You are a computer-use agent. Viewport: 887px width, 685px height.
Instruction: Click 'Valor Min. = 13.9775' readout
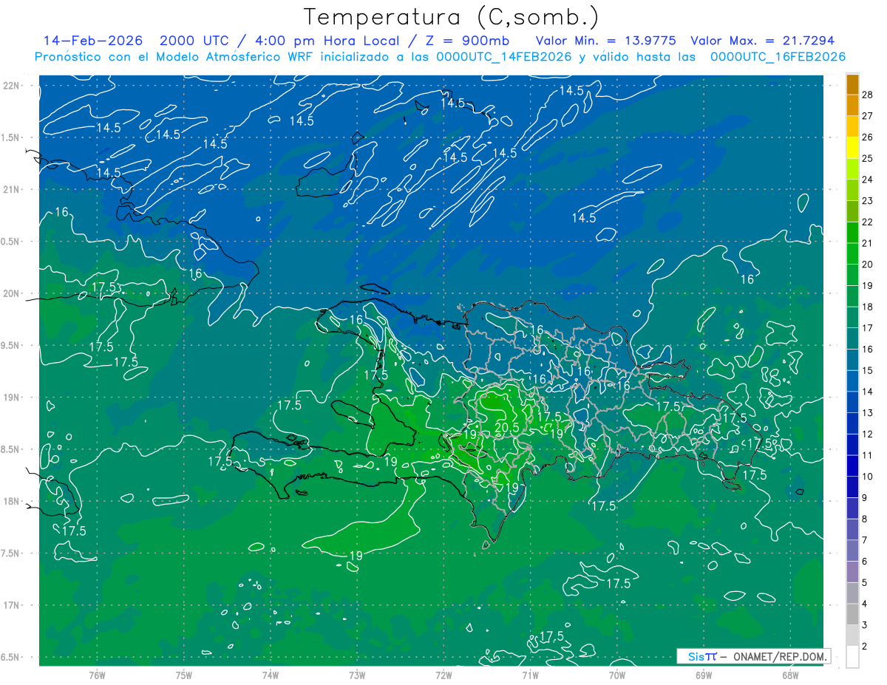point(605,41)
